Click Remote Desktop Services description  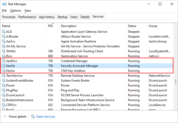tap(78, 76)
